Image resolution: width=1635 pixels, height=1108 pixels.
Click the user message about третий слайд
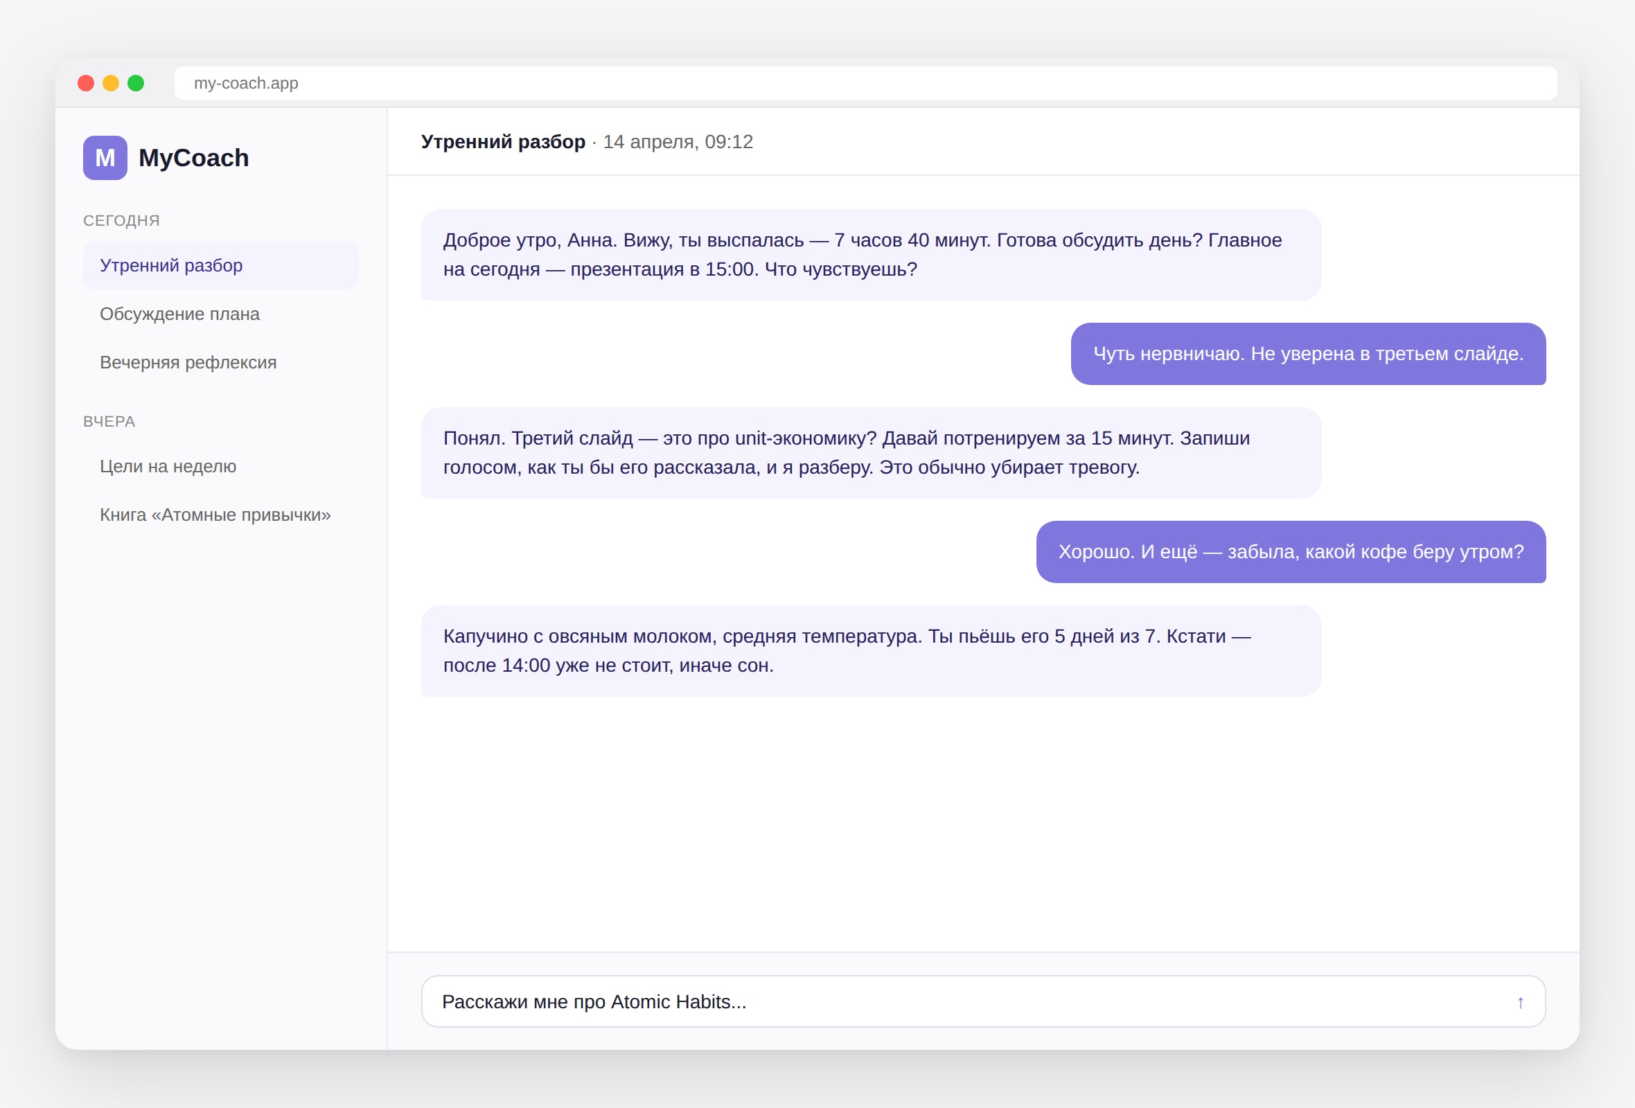1308,354
